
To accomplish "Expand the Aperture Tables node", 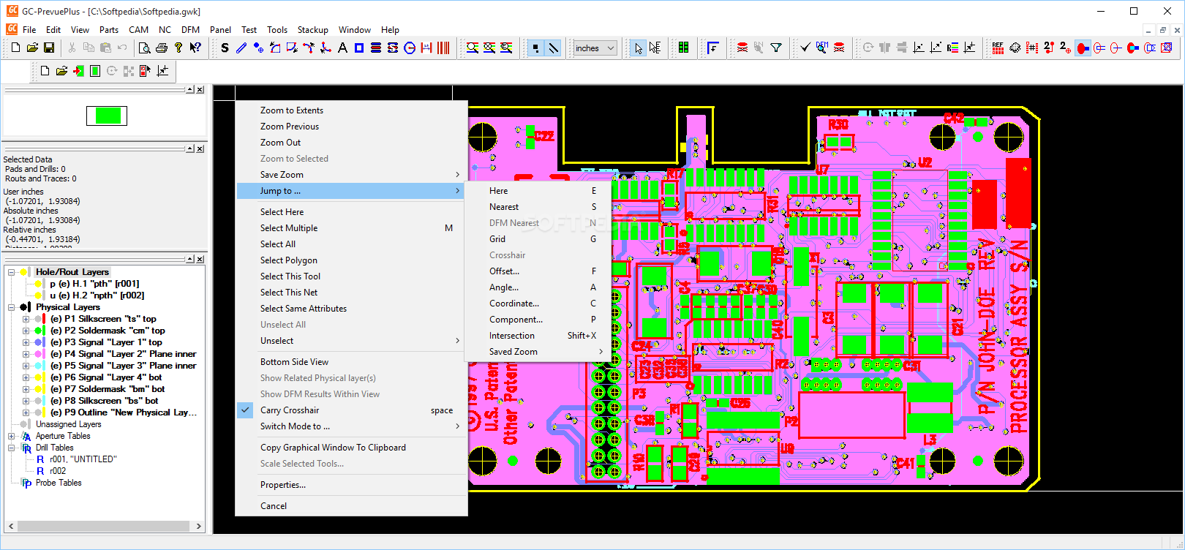I will (12, 436).
